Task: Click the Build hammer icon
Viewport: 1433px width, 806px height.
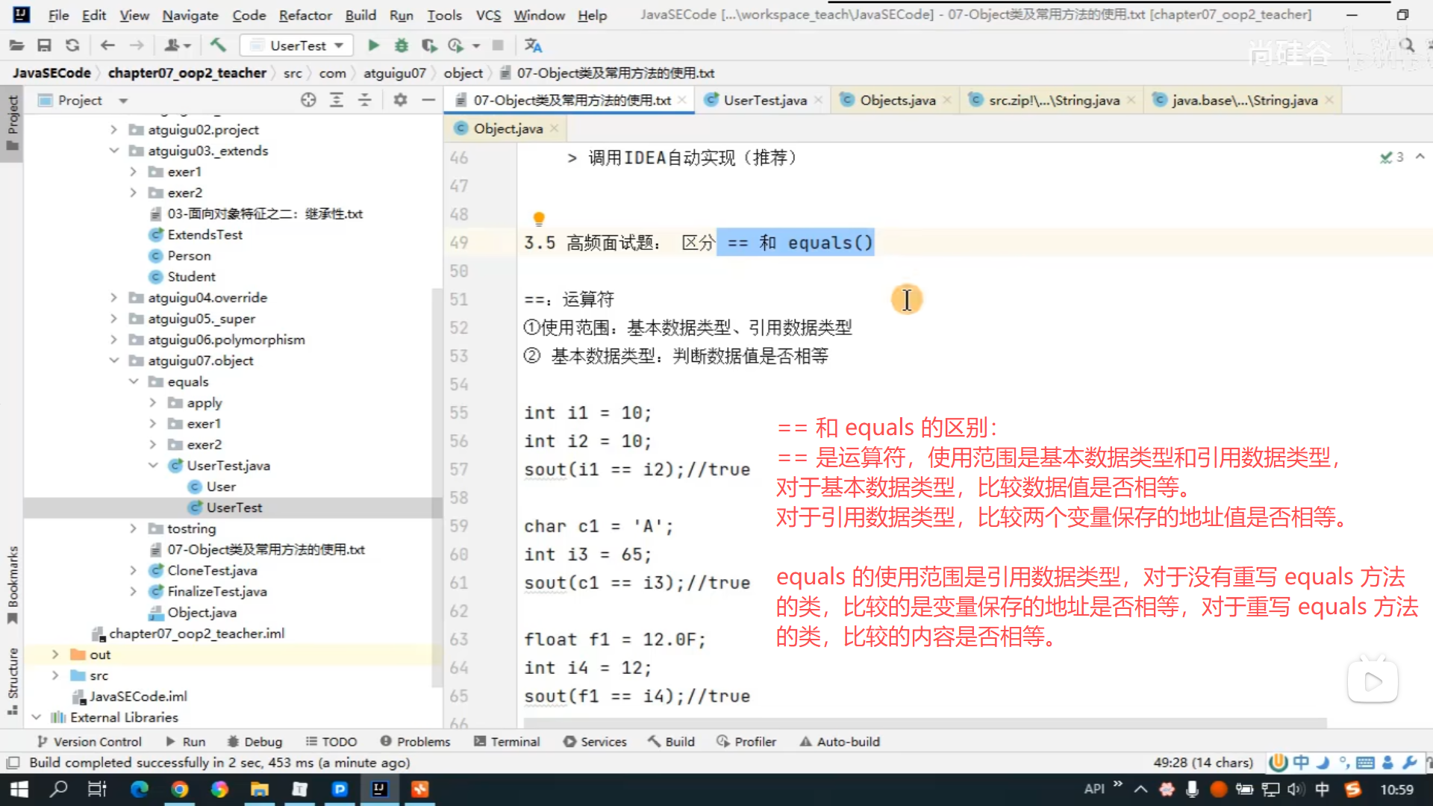Action: [218, 46]
